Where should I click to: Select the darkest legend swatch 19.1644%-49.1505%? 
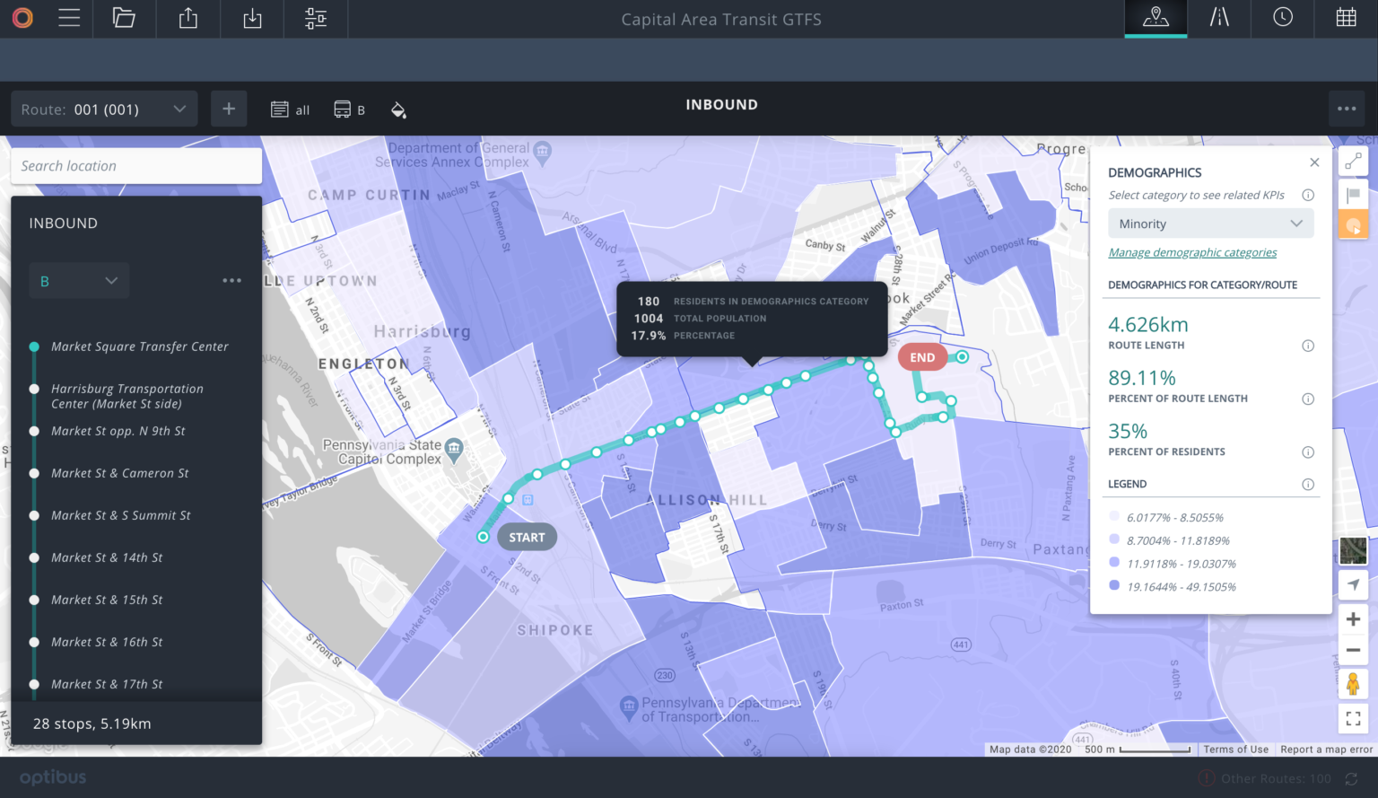click(x=1115, y=586)
